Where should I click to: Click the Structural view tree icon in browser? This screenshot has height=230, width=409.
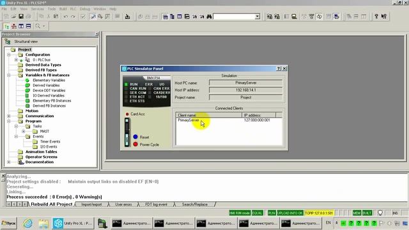click(x=7, y=42)
